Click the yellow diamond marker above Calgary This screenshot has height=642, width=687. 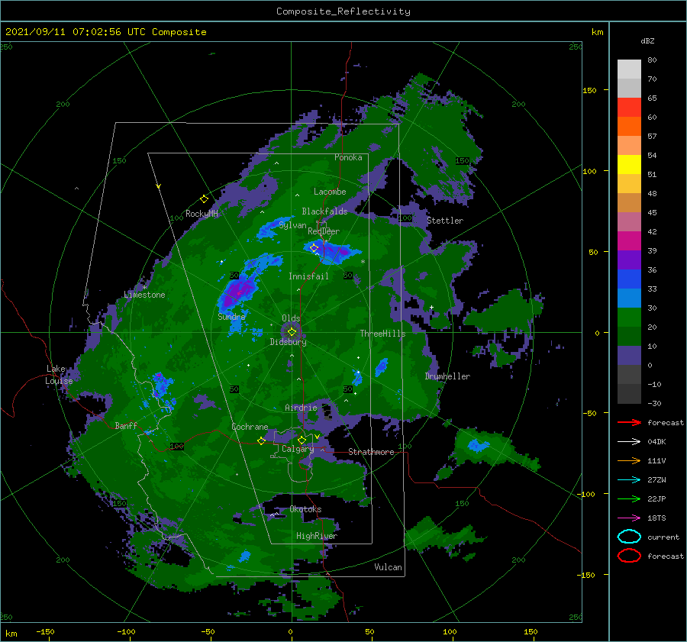302,440
